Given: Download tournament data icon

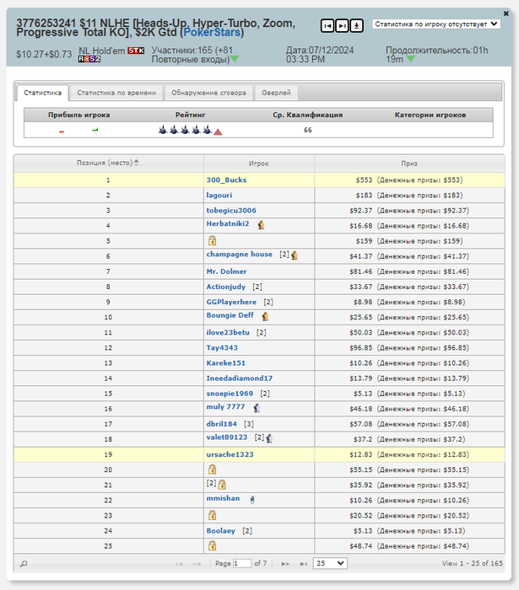Looking at the screenshot, I should (x=356, y=25).
